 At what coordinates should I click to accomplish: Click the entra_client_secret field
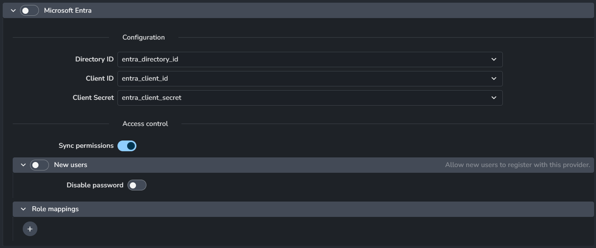click(310, 98)
